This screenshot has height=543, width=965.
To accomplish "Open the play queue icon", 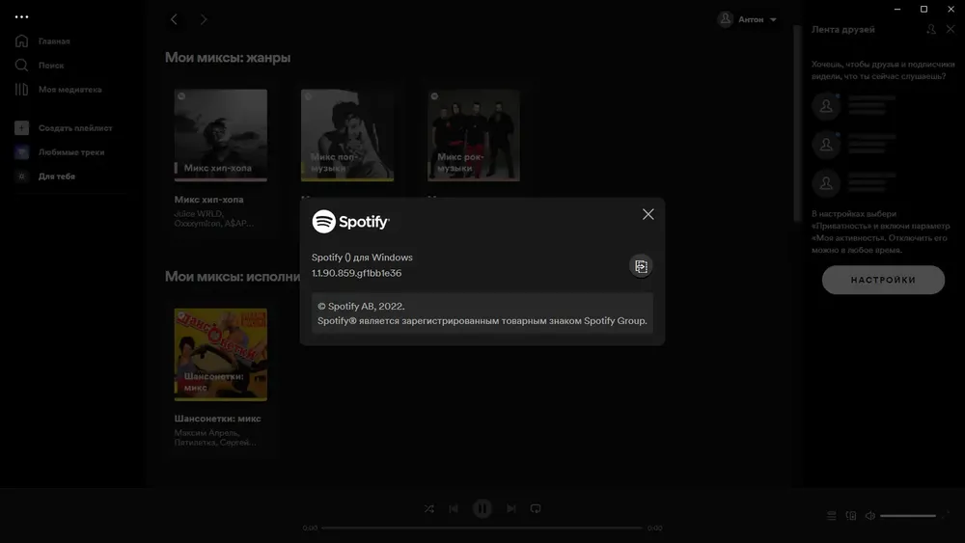I will [x=832, y=515].
